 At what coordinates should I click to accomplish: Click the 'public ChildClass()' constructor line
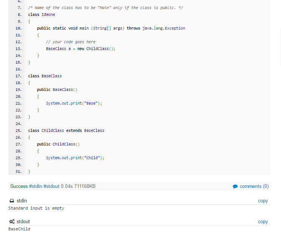click(58, 144)
